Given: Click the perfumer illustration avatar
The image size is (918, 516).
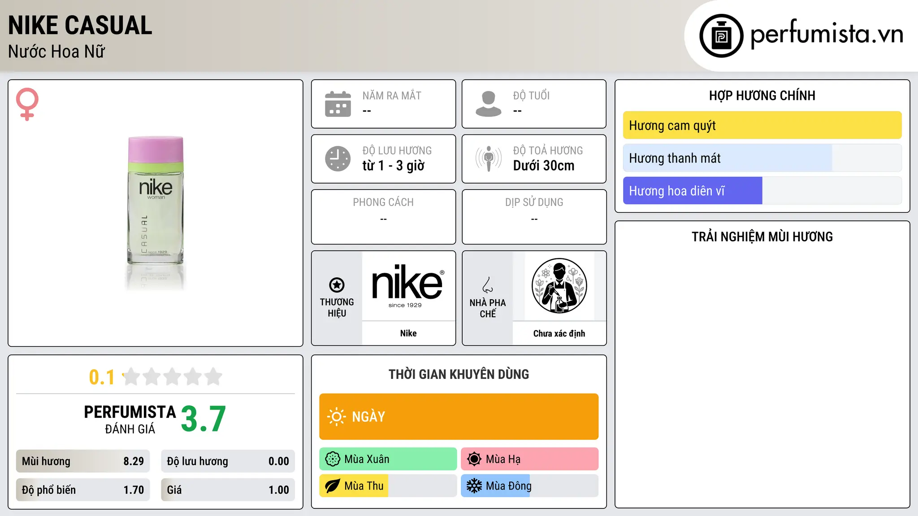Looking at the screenshot, I should tap(559, 286).
